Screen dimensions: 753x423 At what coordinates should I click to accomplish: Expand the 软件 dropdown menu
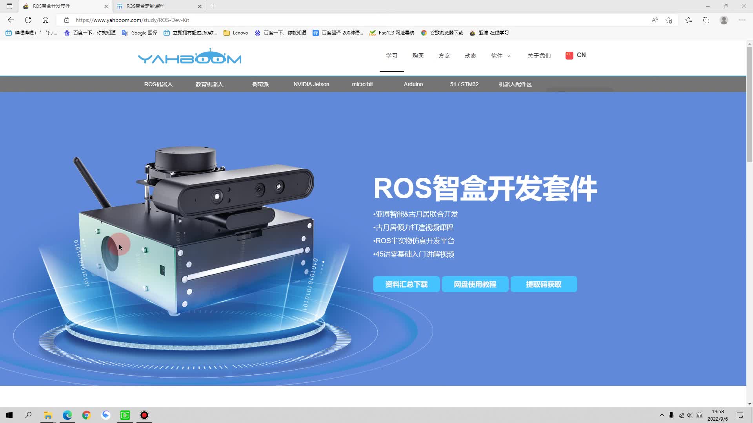[501, 56]
